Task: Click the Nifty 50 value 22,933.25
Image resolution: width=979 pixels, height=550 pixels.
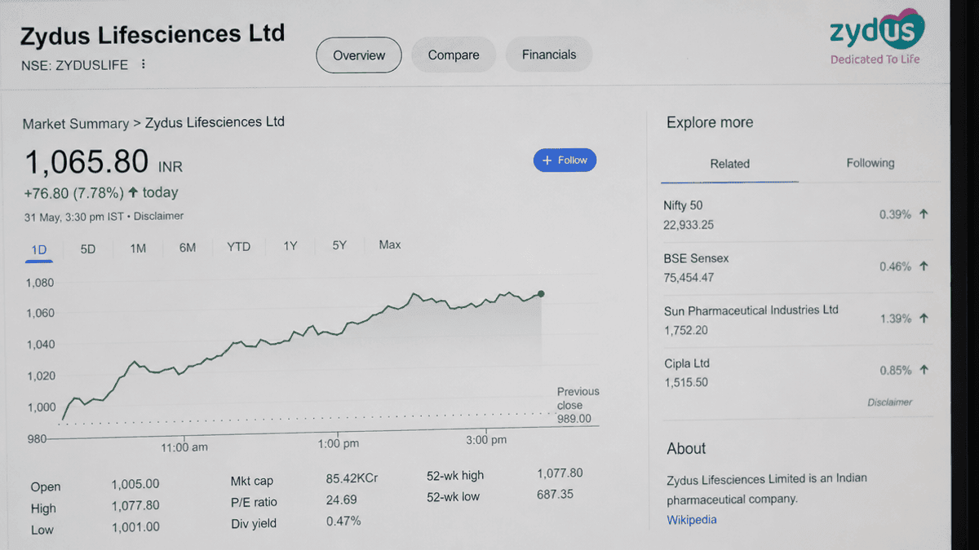Action: click(689, 225)
